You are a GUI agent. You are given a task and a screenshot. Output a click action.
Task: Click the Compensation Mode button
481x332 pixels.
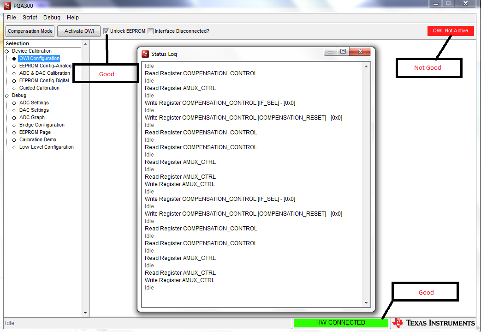pyautogui.click(x=30, y=31)
